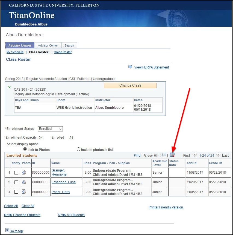
Task: Open Lovegood, Luna student link
Action: (x=64, y=182)
